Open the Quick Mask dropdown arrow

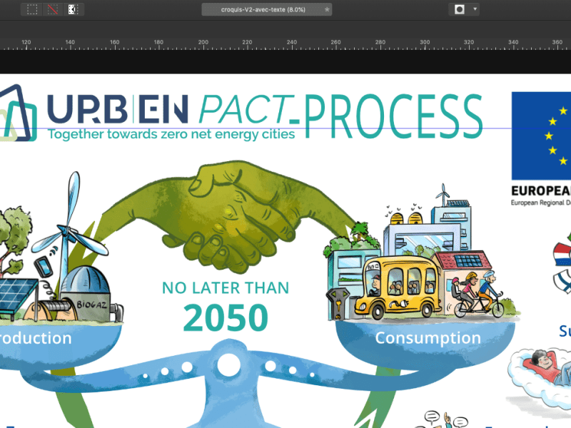pos(475,9)
